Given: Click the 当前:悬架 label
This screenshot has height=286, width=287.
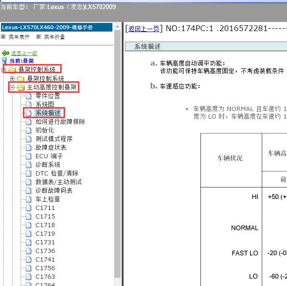Looking at the screenshot, I should (x=22, y=61).
